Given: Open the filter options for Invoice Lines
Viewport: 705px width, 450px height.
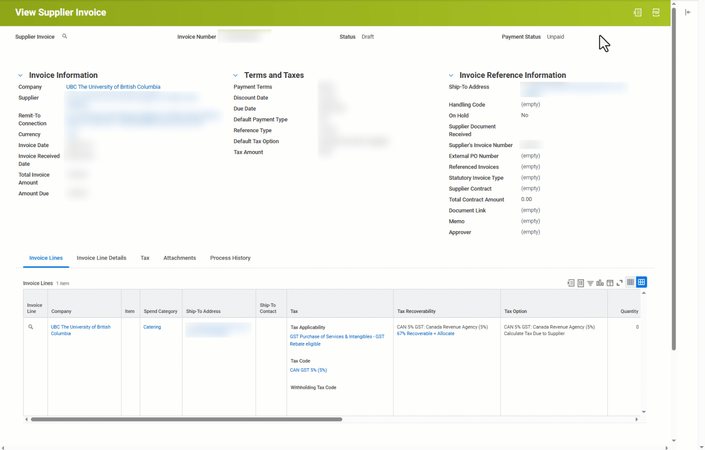Looking at the screenshot, I should (590, 283).
